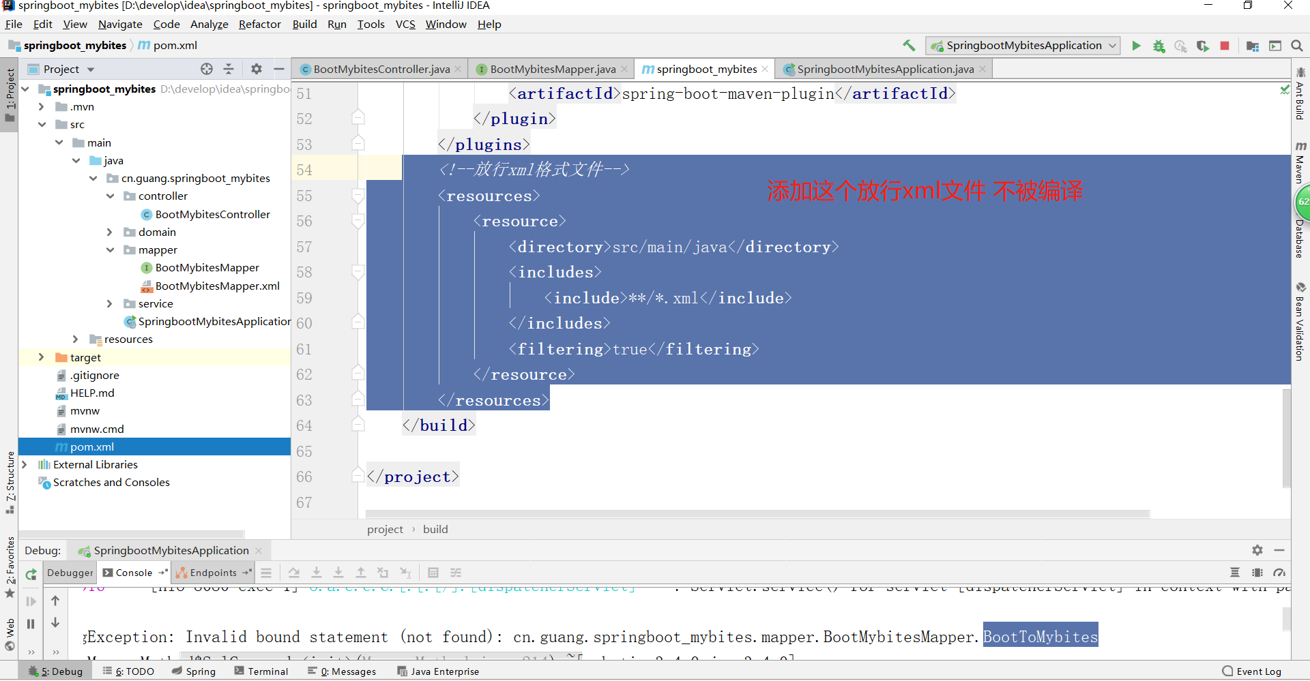The height and width of the screenshot is (681, 1310).
Task: Open Bean Validation side panel
Action: 1300,321
